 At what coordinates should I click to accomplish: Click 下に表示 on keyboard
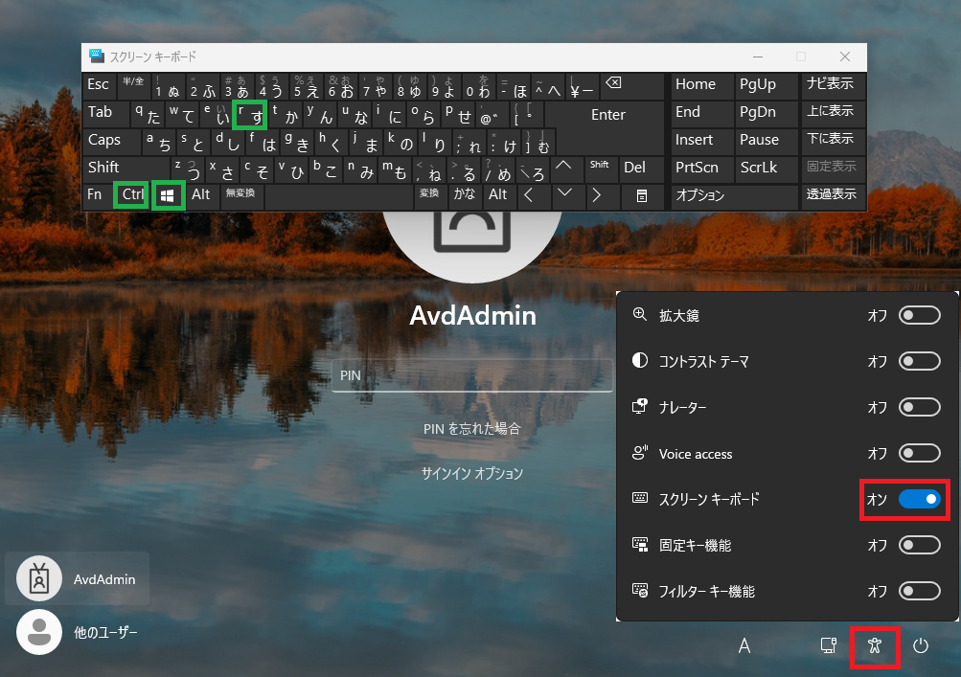(833, 141)
